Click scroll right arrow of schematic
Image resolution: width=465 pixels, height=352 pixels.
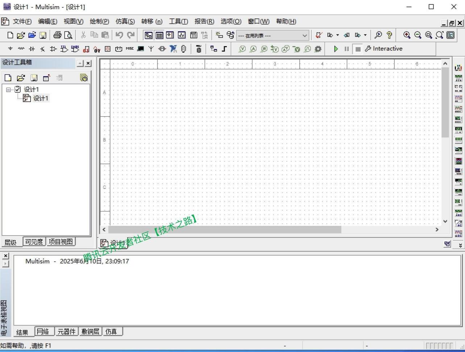pos(437,229)
